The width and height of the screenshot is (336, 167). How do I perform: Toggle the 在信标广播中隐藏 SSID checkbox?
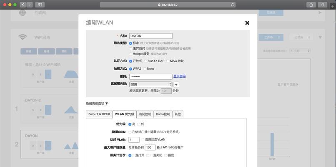(x=130, y=132)
